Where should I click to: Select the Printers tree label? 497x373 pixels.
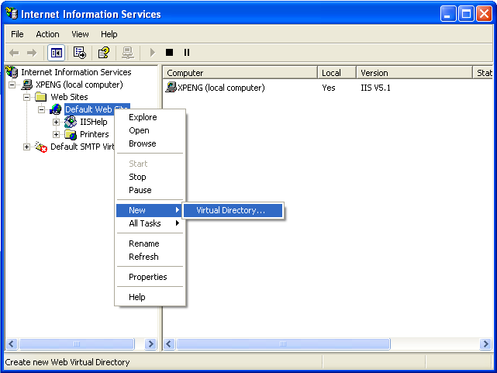click(94, 134)
